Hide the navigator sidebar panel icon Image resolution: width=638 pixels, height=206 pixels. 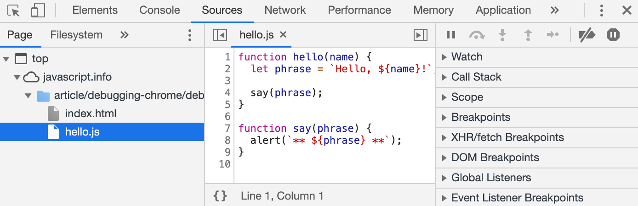[x=220, y=35]
